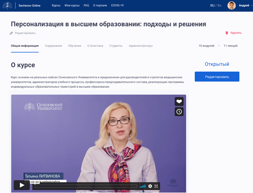253x193 pixels.
Task: Open the Курсы menu item
Action: pyautogui.click(x=56, y=5)
